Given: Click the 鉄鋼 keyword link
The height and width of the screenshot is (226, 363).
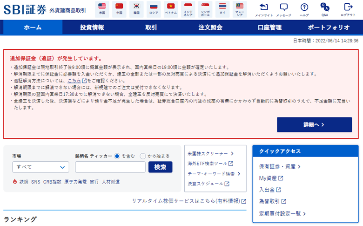Looking at the screenshot, I should pyautogui.click(x=24, y=182).
